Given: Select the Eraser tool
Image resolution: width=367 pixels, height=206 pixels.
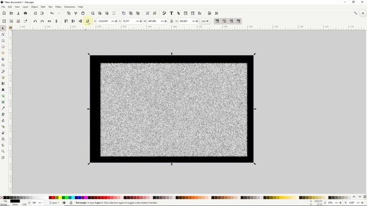Looking at the screenshot, I should coord(3,133).
